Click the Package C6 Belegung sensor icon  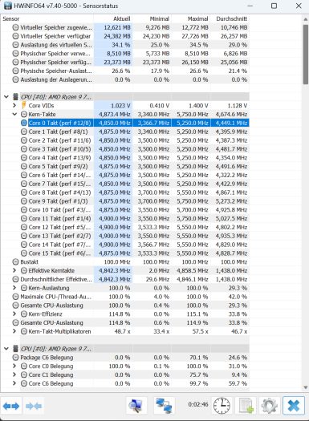tap(15, 358)
